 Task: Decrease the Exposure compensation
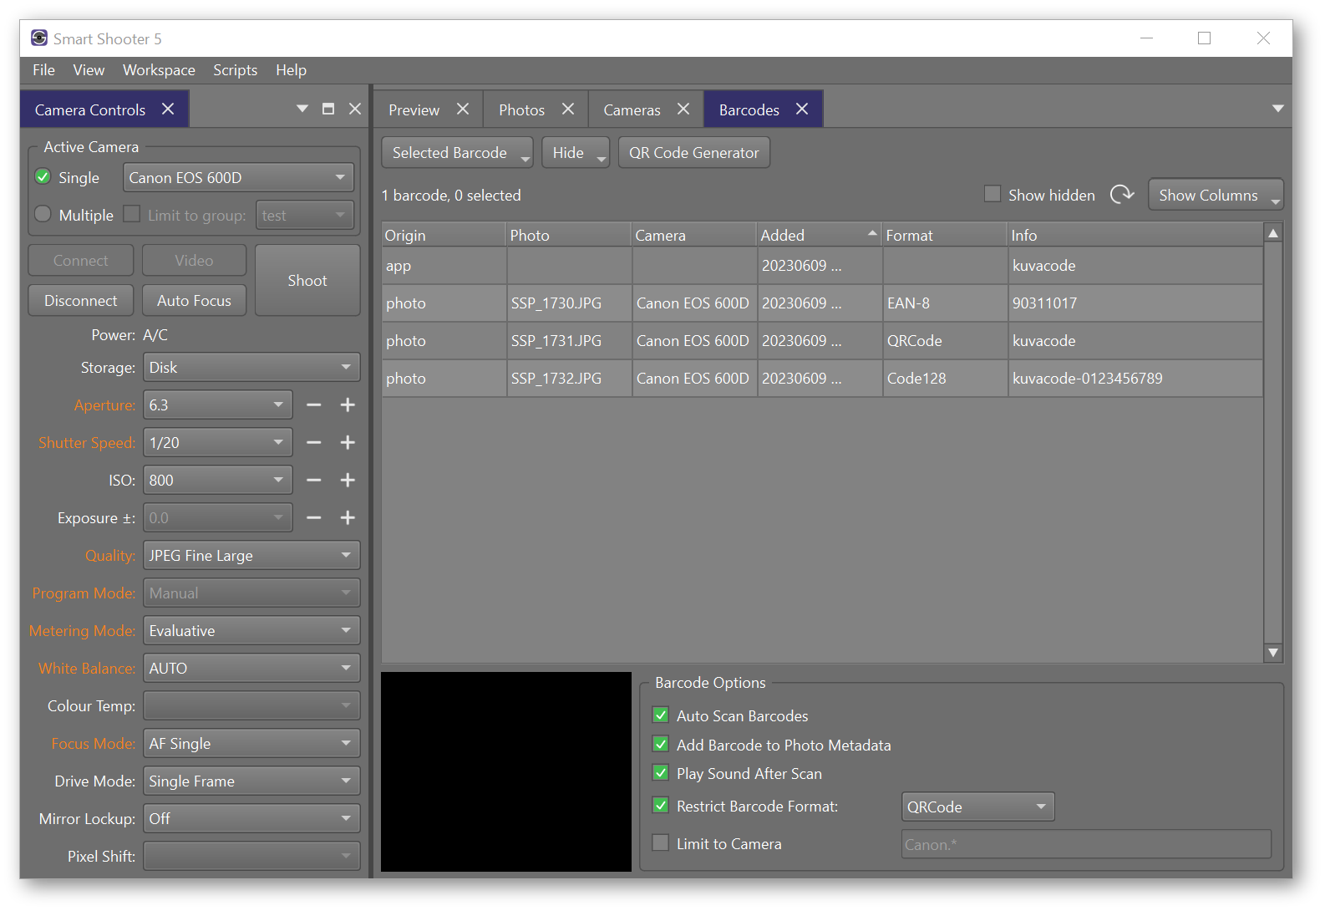click(313, 518)
